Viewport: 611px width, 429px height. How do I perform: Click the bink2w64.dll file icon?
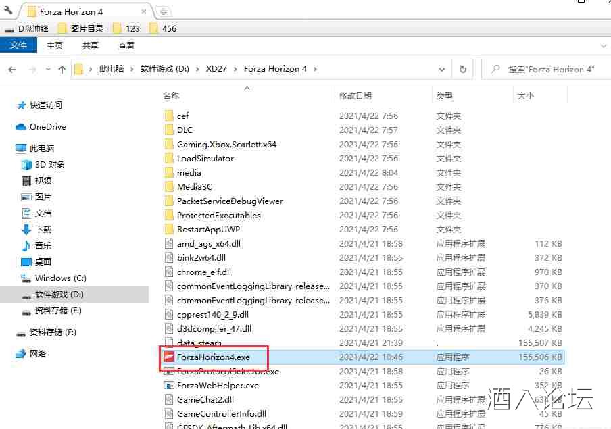pos(169,257)
